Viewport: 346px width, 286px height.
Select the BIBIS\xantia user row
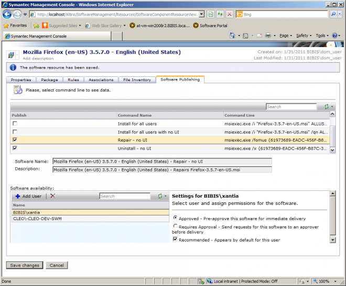91,212
